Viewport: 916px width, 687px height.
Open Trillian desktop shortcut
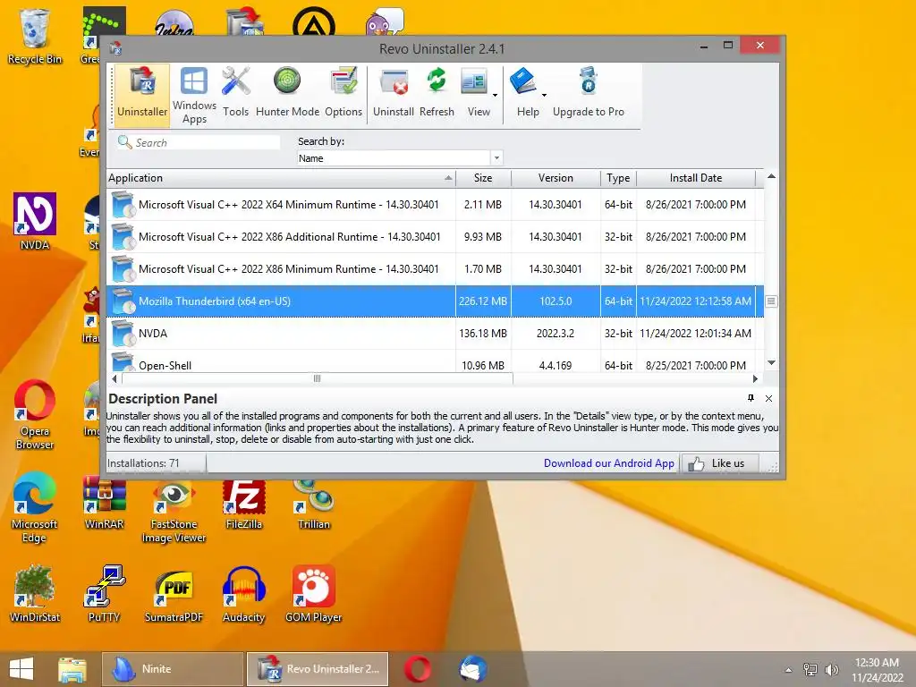click(314, 504)
